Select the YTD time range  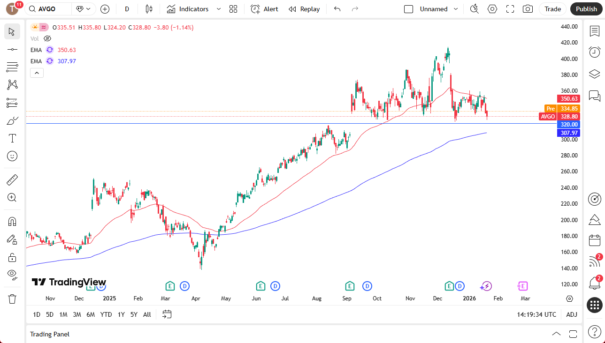click(x=106, y=314)
